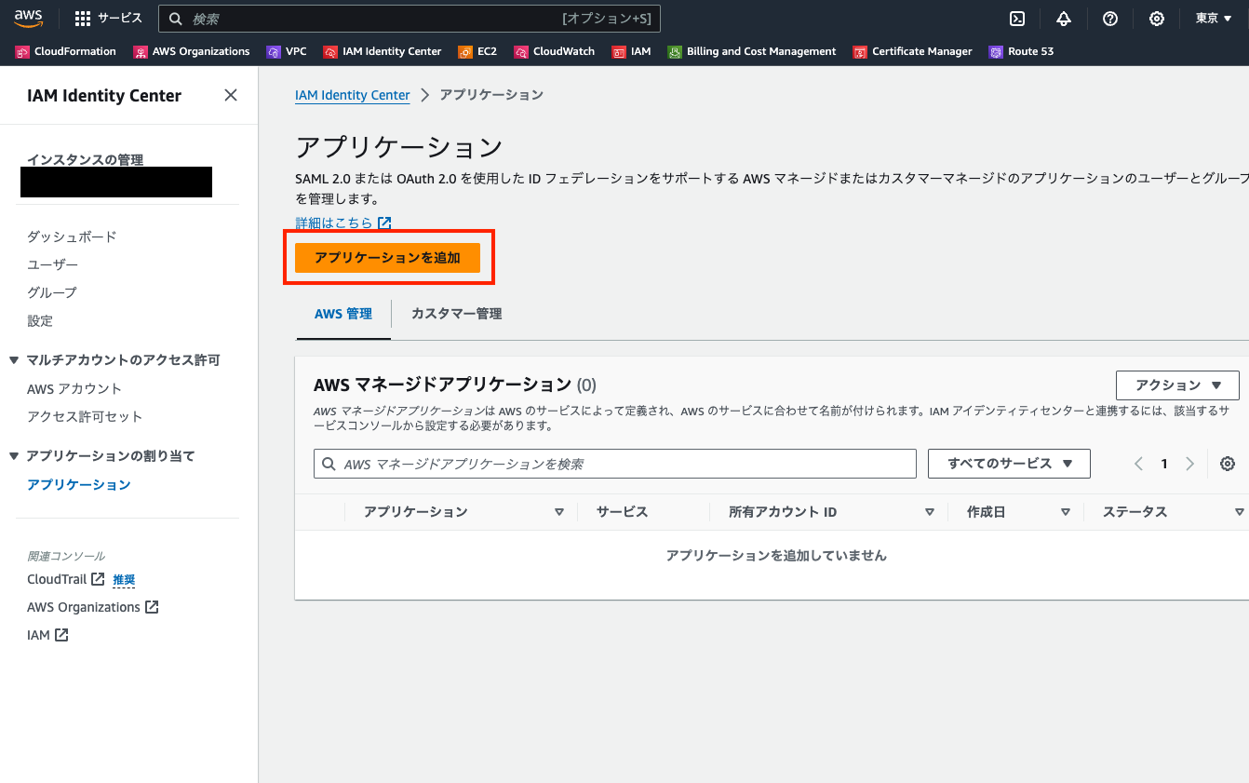The image size is (1249, 783).
Task: Expand the 東京 region selector
Action: [1213, 18]
